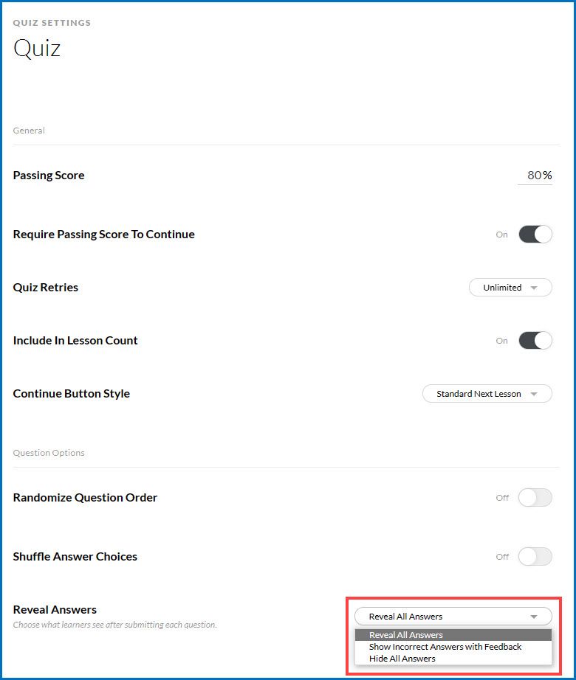
Task: Enable Shuffle Answer Choices switch
Action: coord(535,557)
